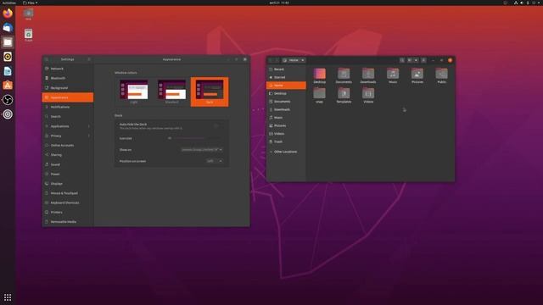
Task: Open Printers settings panel
Action: (x=68, y=213)
